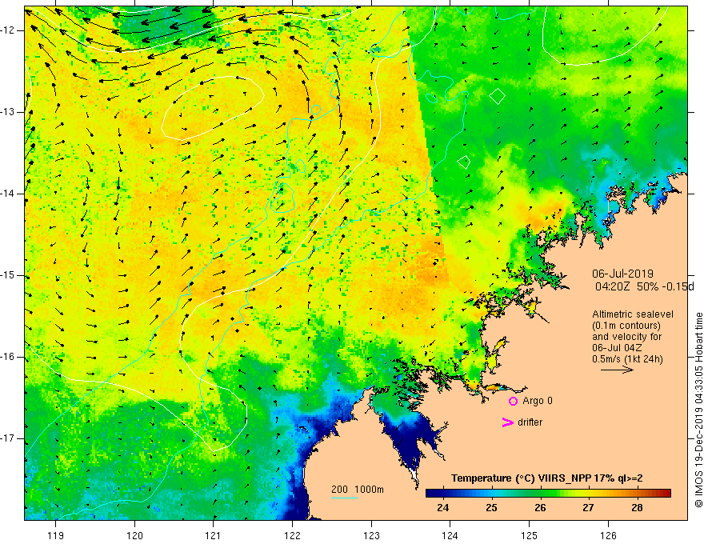Click the '0.5m/s (1kt 24h)' scale text

[x=627, y=359]
